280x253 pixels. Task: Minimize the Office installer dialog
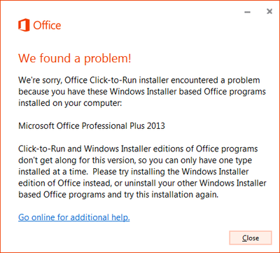tap(248, 12)
